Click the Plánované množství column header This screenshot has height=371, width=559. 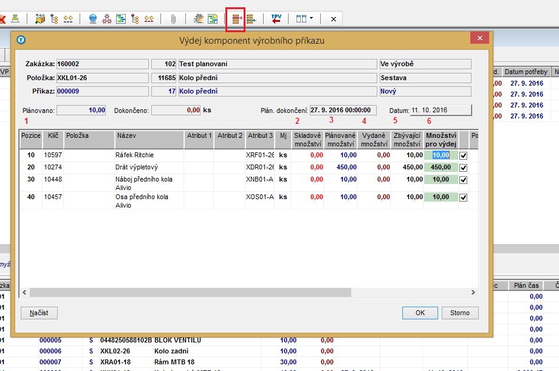click(340, 139)
